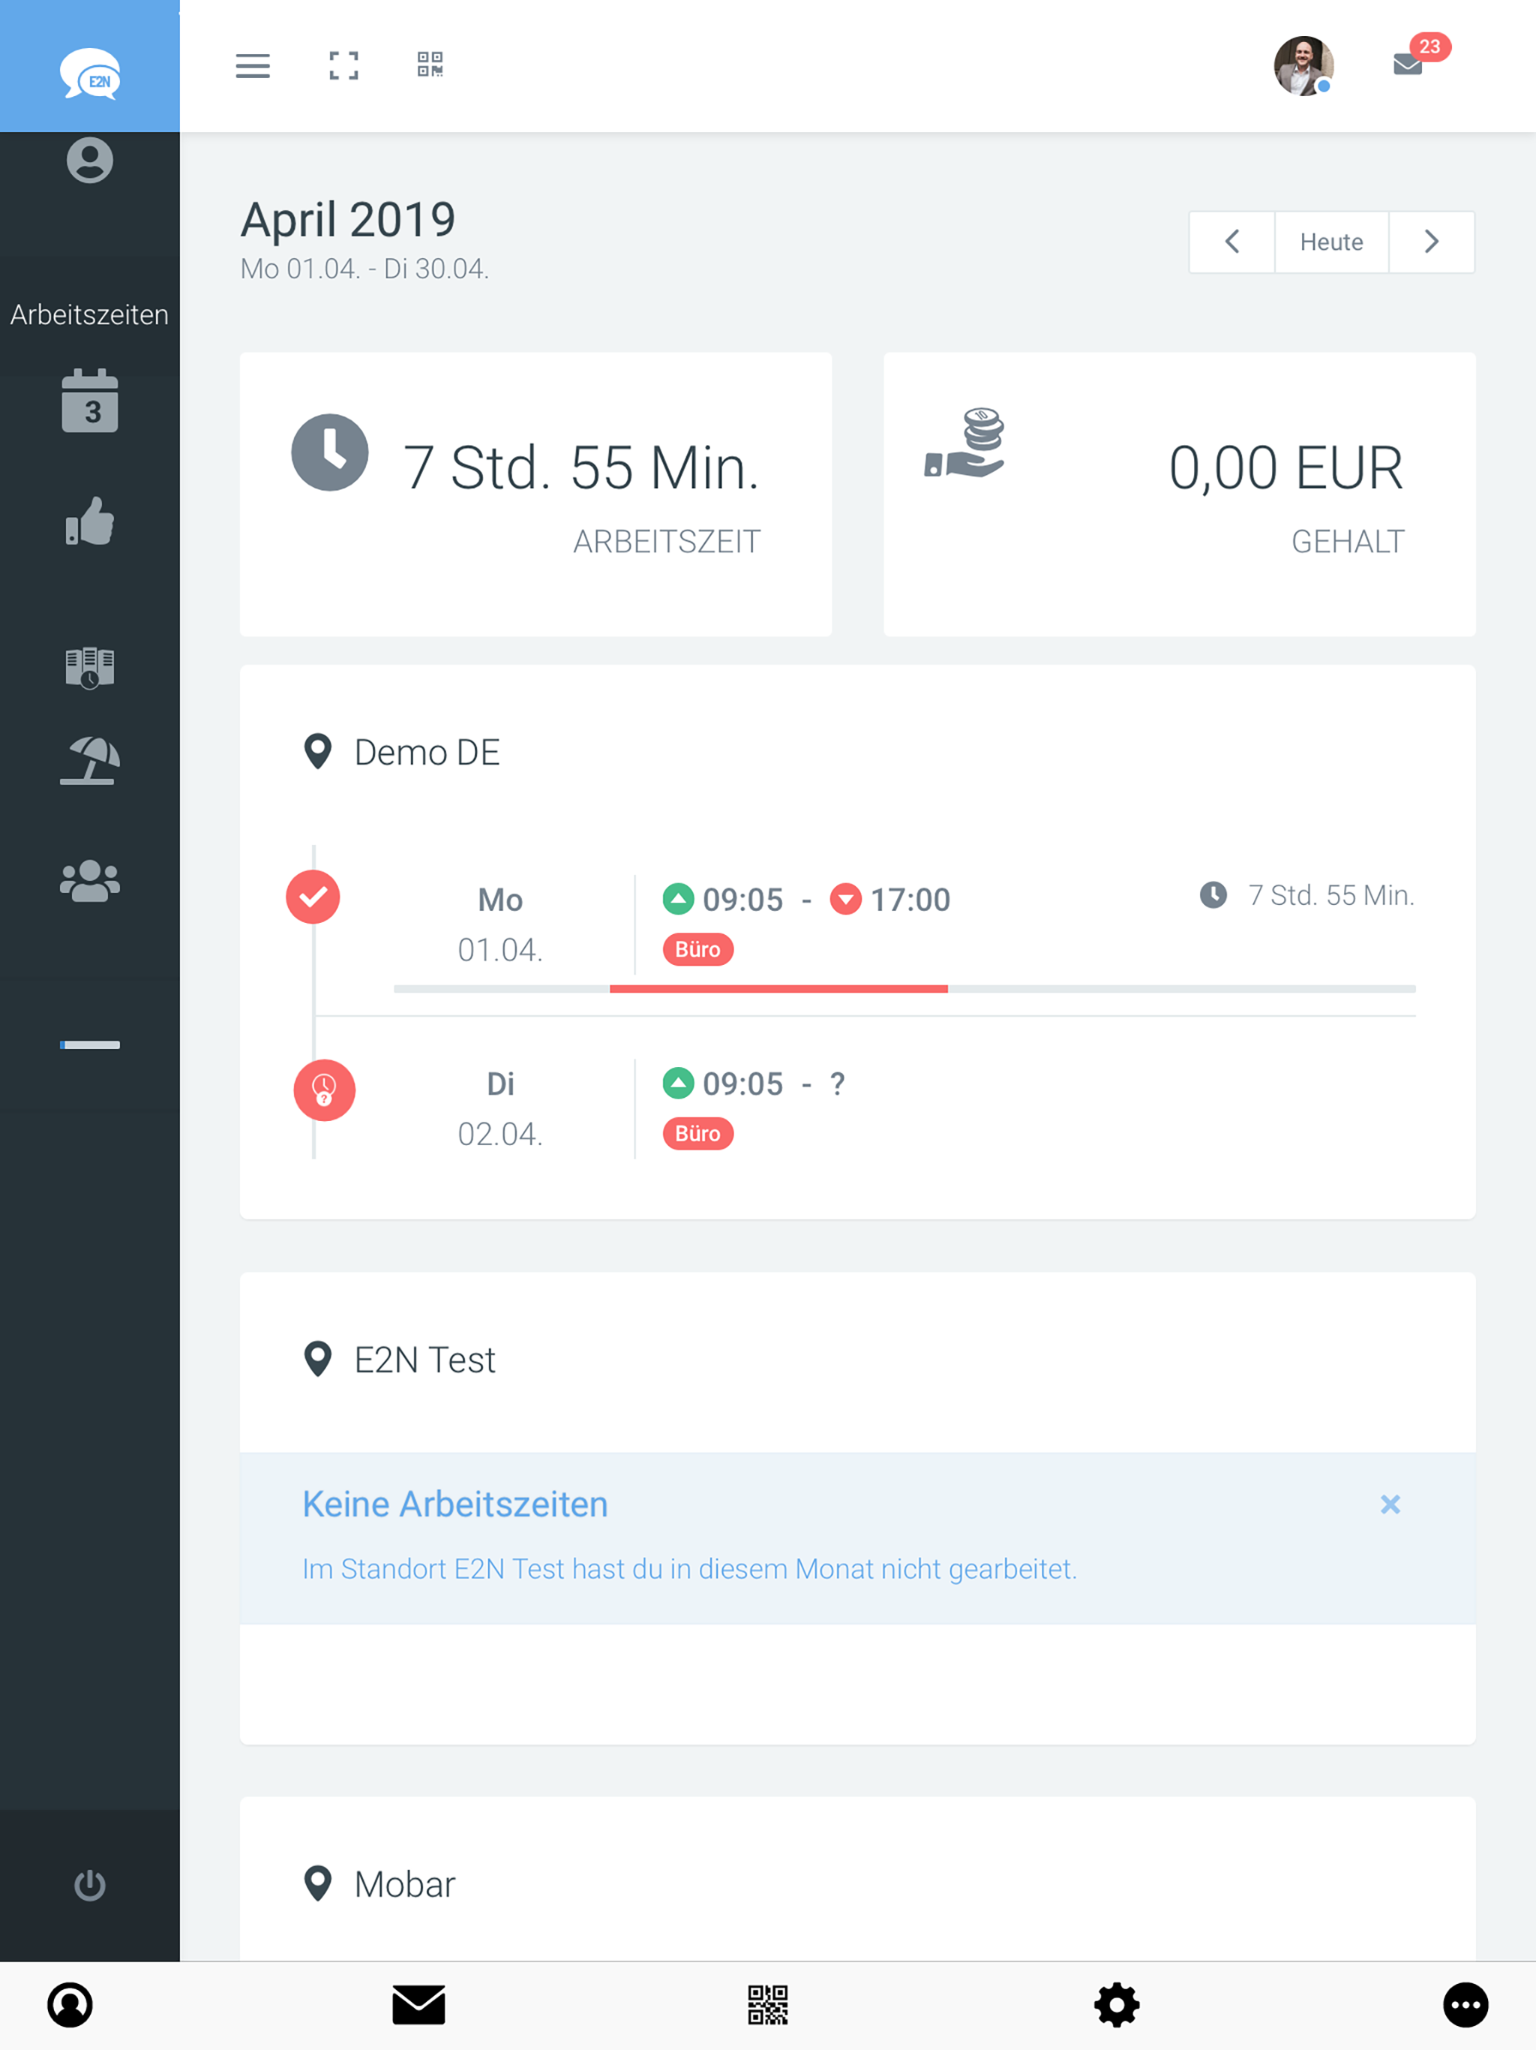The height and width of the screenshot is (2050, 1536).
Task: Click the 'April 2019' heading
Action: pos(348,220)
